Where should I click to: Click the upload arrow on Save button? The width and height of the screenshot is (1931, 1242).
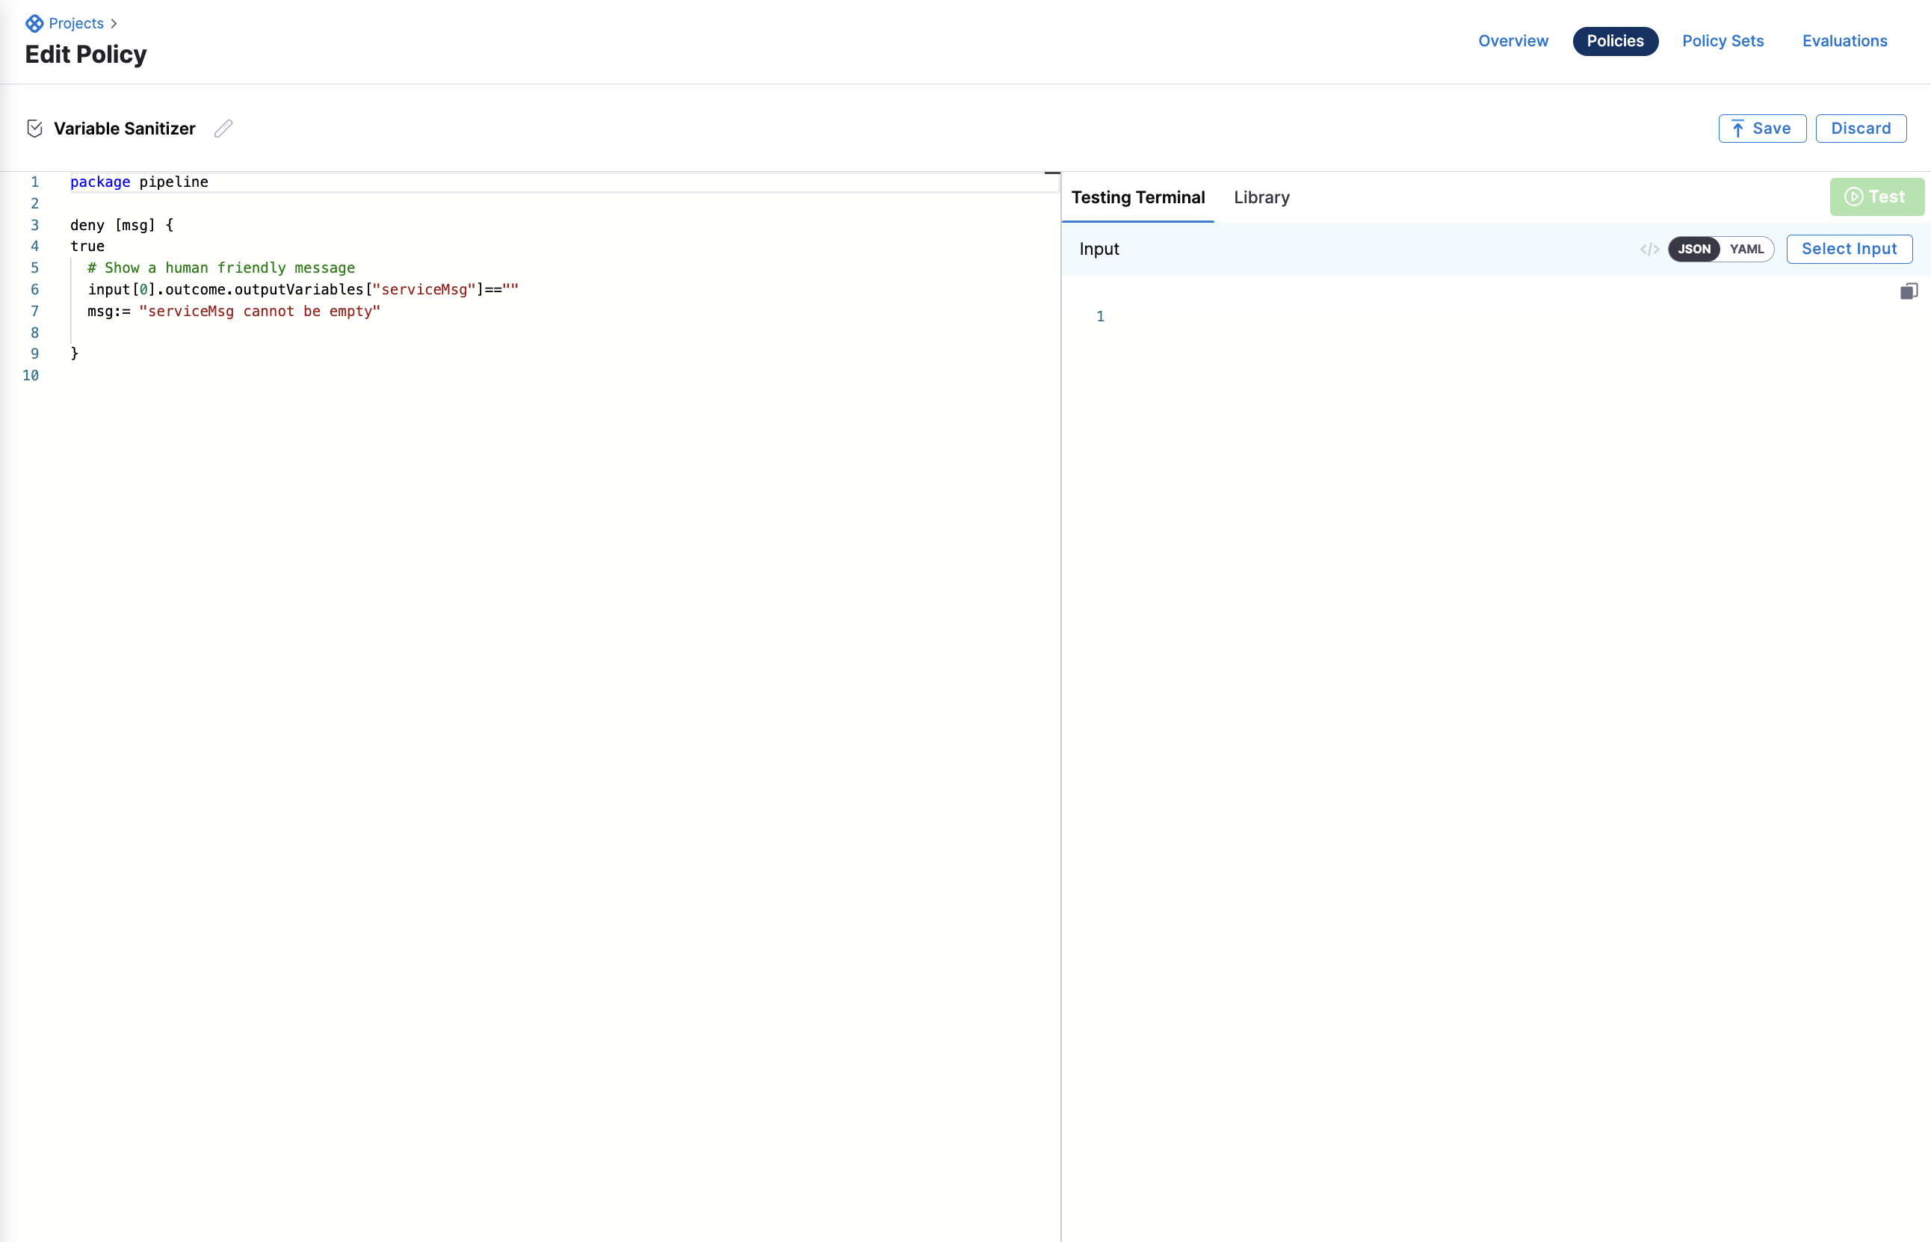tap(1738, 129)
